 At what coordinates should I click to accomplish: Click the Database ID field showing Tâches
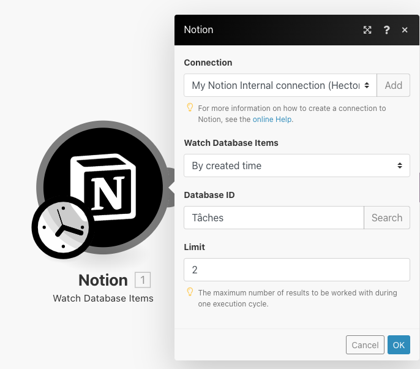[x=274, y=218]
